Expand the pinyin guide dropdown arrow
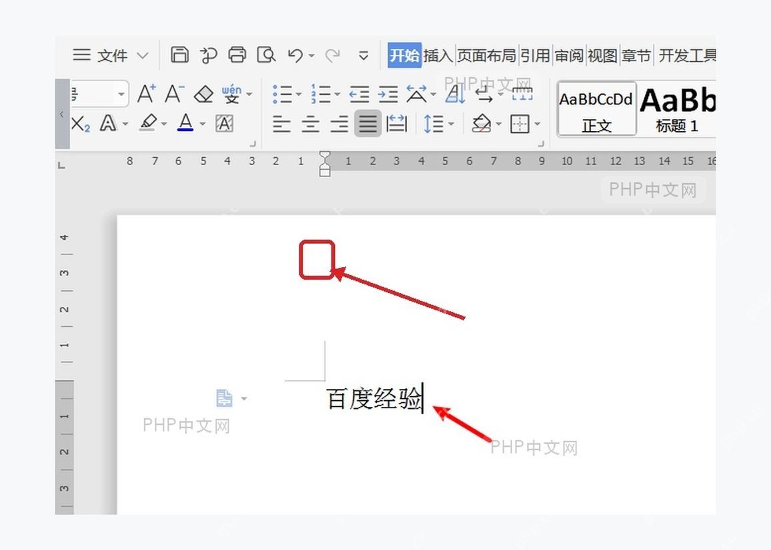The height and width of the screenshot is (550, 771). [249, 94]
